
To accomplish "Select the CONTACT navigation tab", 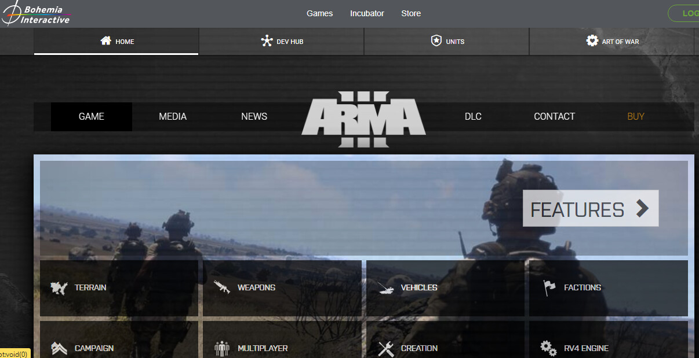I will click(x=554, y=117).
